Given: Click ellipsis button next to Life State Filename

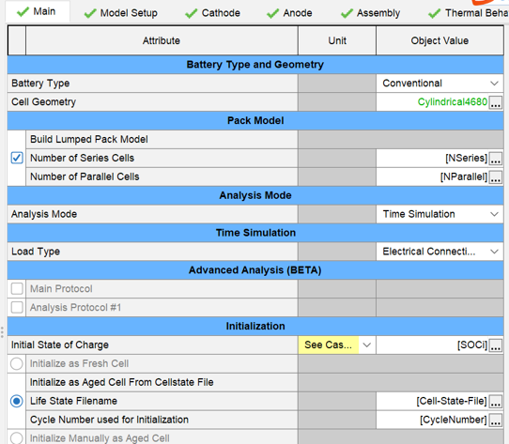Looking at the screenshot, I should [496, 402].
